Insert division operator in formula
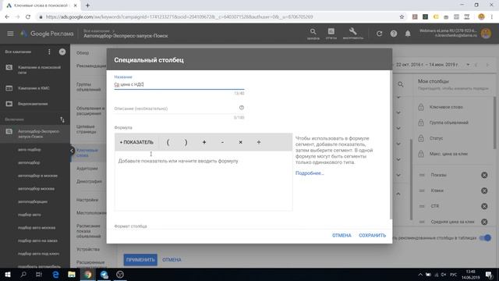 259,142
